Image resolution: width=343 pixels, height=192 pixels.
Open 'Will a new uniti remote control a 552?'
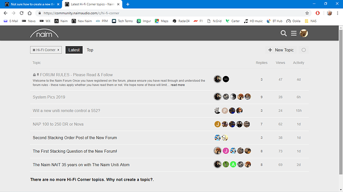coord(66,111)
